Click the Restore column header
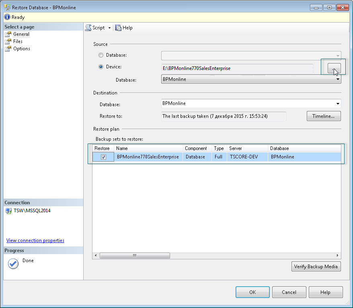This screenshot has width=353, height=308. (103, 148)
